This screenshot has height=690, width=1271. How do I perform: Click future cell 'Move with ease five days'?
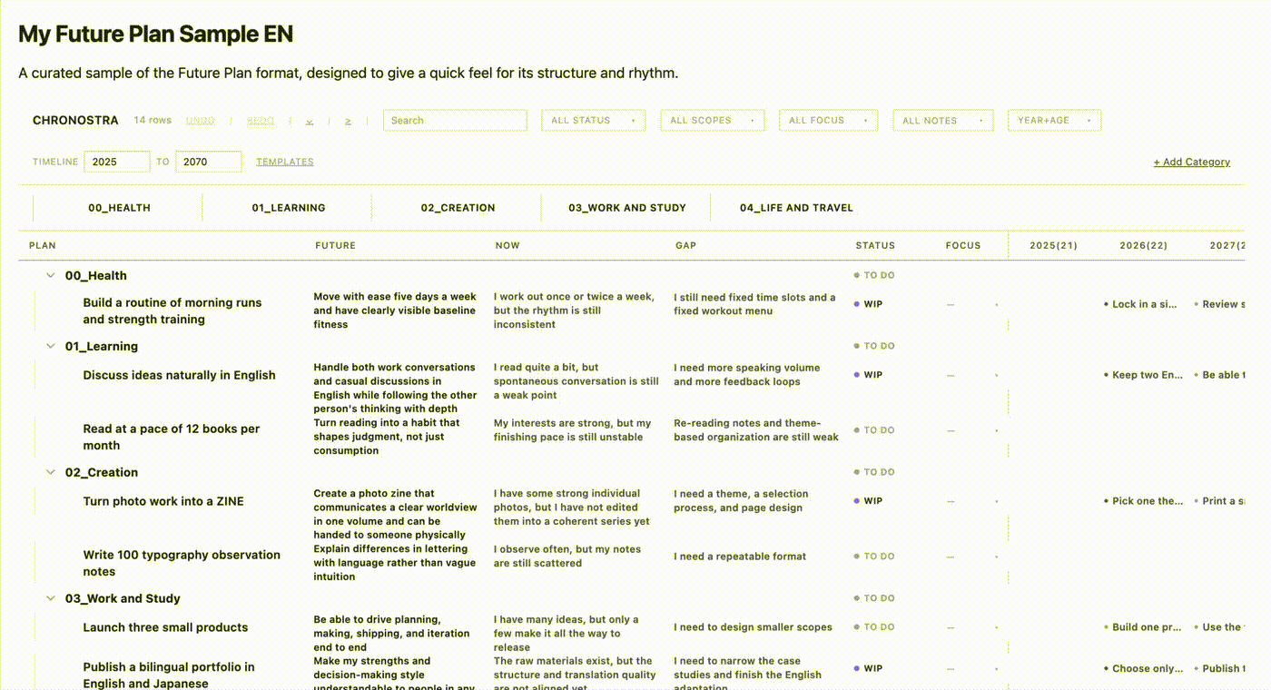(x=395, y=310)
